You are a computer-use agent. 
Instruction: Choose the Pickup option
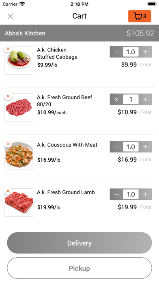(79, 268)
